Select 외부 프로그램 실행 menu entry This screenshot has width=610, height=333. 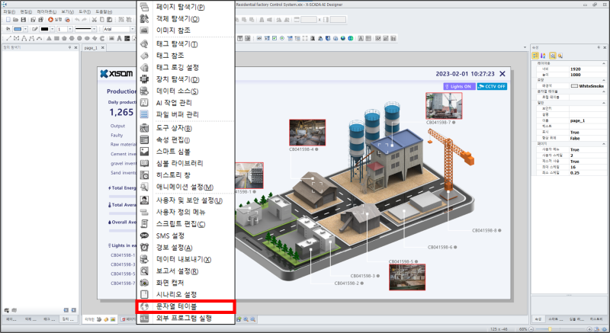coord(185,319)
